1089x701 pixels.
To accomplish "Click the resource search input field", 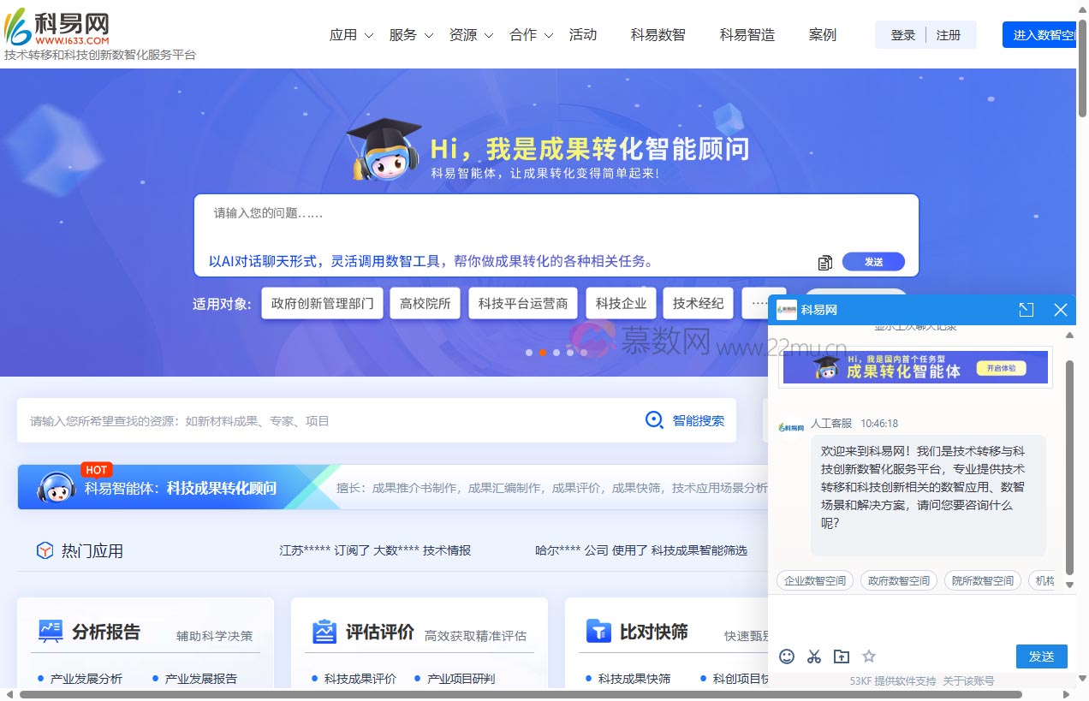I will click(x=257, y=420).
